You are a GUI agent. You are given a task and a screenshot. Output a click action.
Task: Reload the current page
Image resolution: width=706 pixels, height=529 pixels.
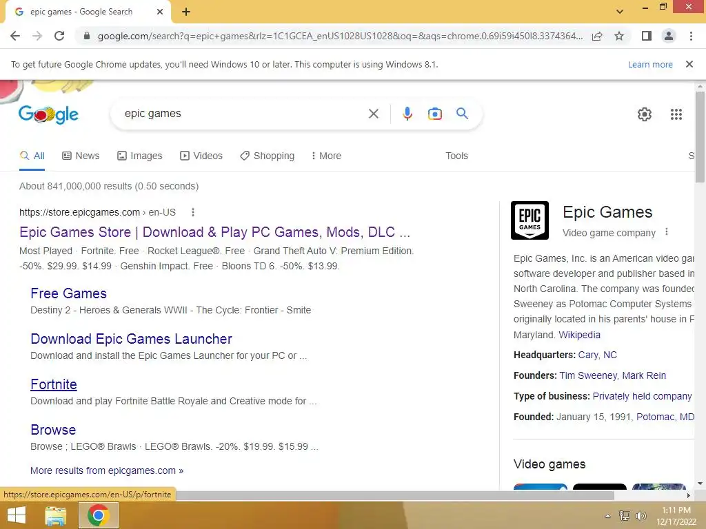(x=59, y=36)
